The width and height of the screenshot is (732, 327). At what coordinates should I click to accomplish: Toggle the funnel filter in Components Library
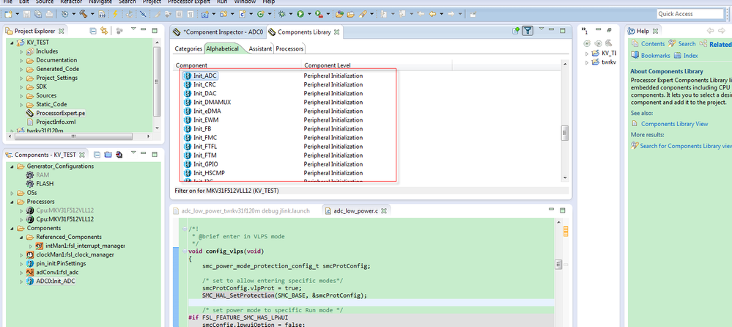pos(528,32)
